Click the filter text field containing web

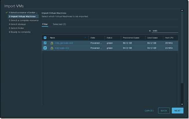[x=165, y=31]
